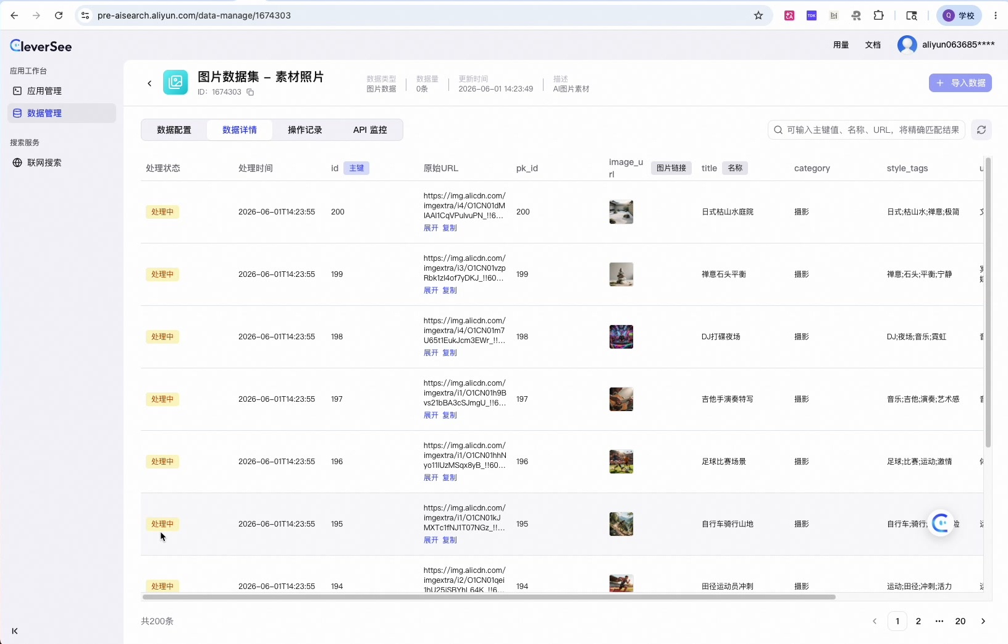The image size is (1008, 644).
Task: Open the 用量 page
Action: coord(841,44)
